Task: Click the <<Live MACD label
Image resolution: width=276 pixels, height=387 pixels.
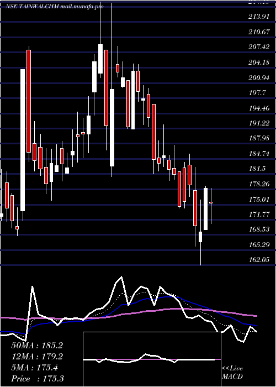Action: pyautogui.click(x=232, y=372)
